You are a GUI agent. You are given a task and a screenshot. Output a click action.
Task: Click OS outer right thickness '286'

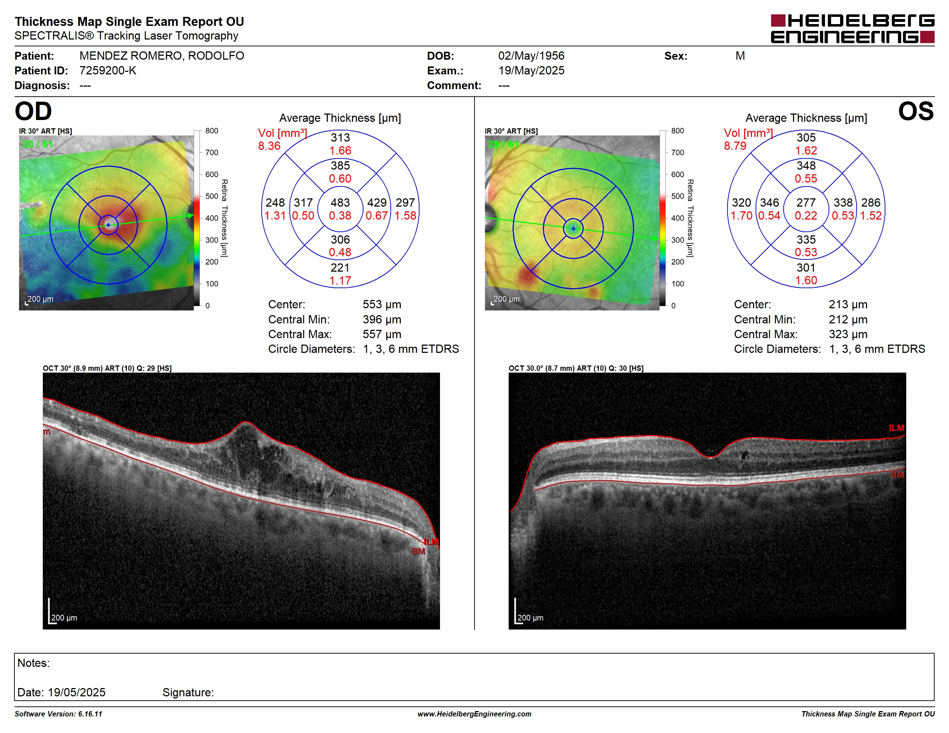(871, 203)
